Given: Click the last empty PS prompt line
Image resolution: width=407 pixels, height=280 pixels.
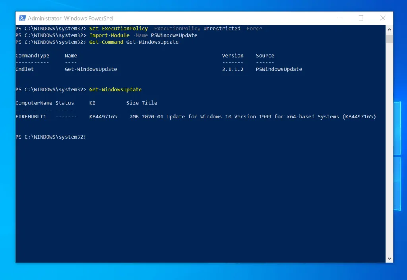Looking at the screenshot, I should click(51, 137).
